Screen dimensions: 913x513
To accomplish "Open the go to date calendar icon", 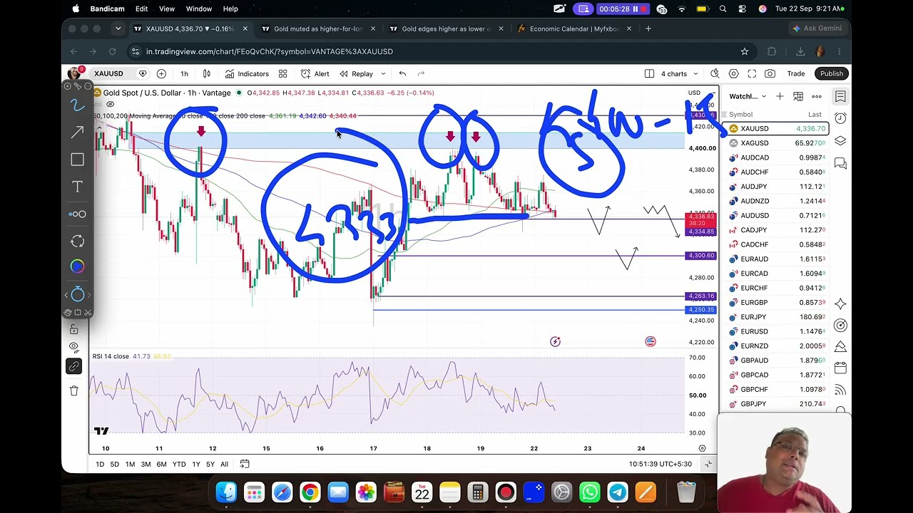I will 245,464.
